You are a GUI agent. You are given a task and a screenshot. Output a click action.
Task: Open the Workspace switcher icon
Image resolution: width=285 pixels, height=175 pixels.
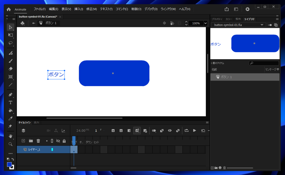[x=236, y=9]
